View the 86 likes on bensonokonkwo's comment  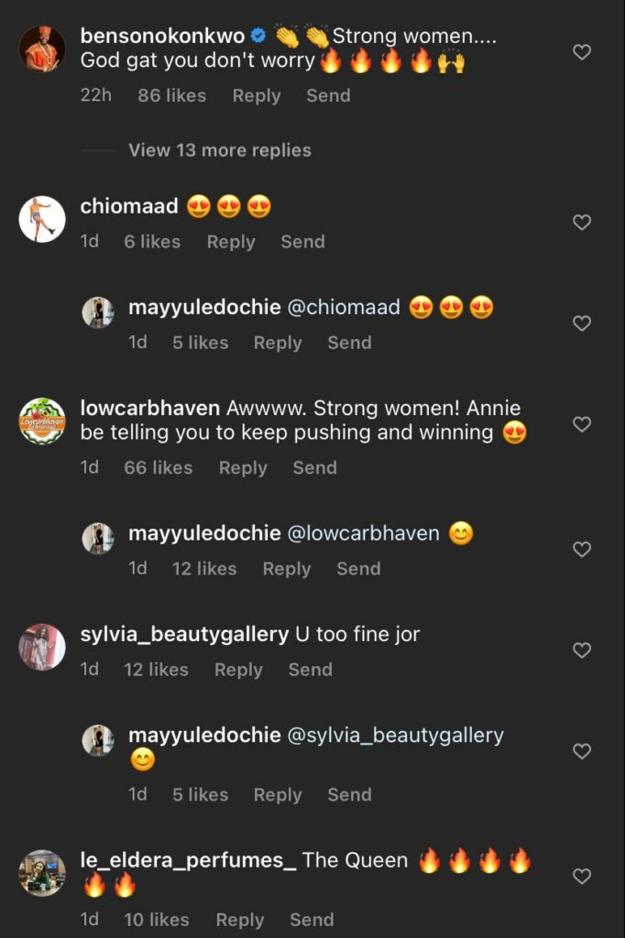coord(171,95)
